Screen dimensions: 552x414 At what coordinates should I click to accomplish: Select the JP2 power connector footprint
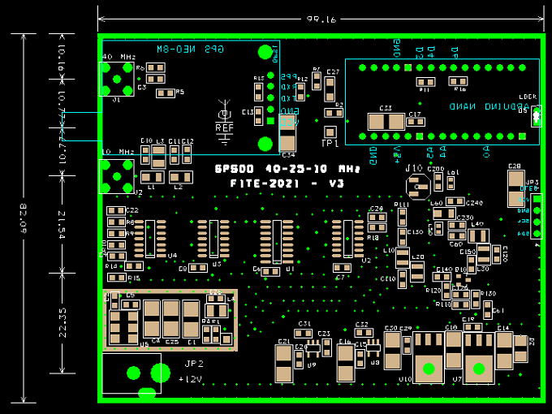click(x=132, y=373)
